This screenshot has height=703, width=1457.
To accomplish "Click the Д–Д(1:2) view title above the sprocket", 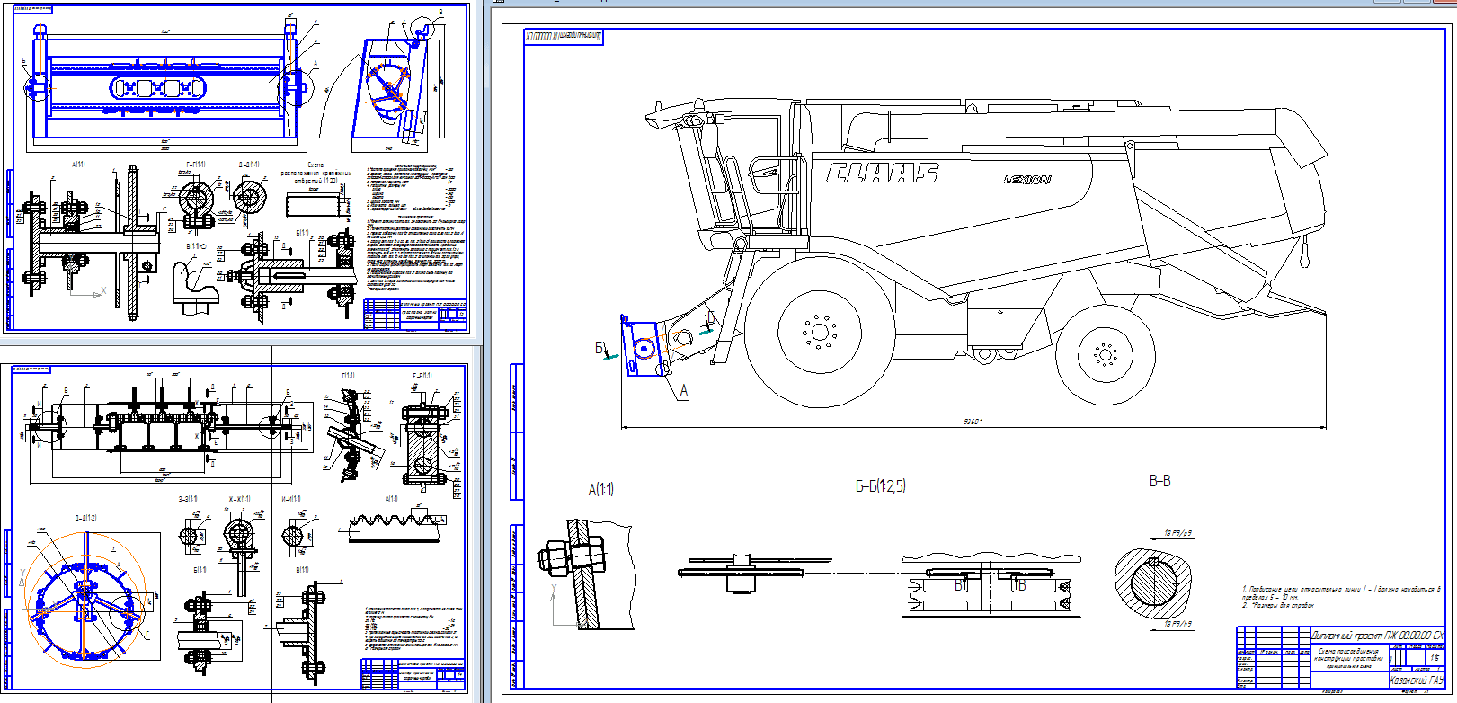I will click(x=86, y=518).
